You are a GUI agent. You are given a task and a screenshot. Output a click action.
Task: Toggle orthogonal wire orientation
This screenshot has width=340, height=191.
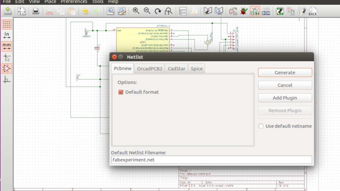(7, 80)
